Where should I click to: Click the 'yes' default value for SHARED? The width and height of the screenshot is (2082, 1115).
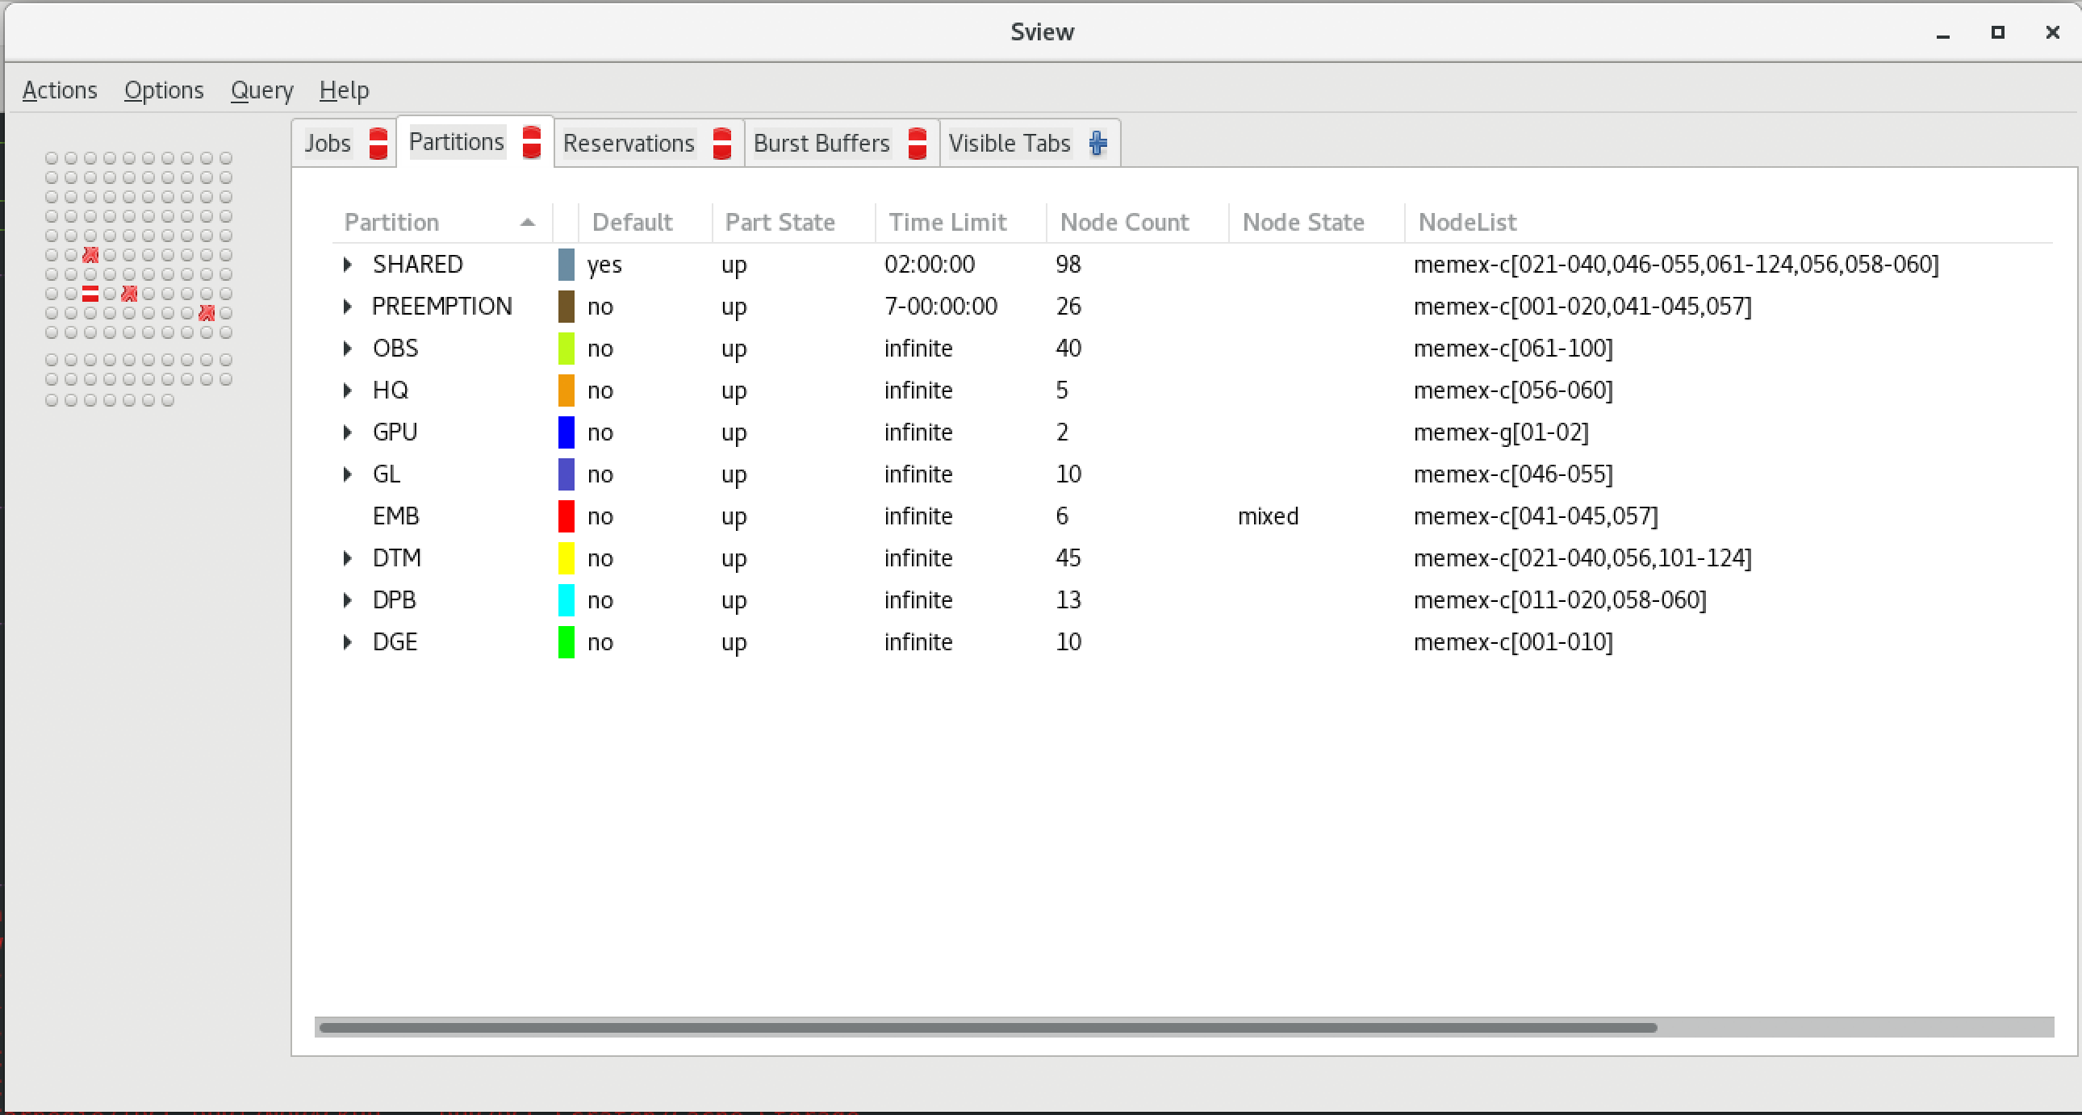[x=604, y=265]
